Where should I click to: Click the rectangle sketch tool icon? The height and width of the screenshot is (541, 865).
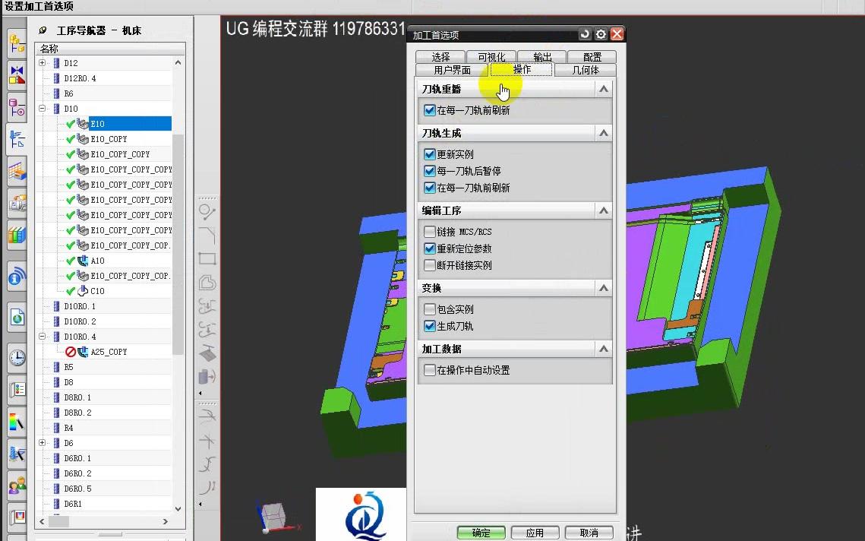pyautogui.click(x=205, y=258)
